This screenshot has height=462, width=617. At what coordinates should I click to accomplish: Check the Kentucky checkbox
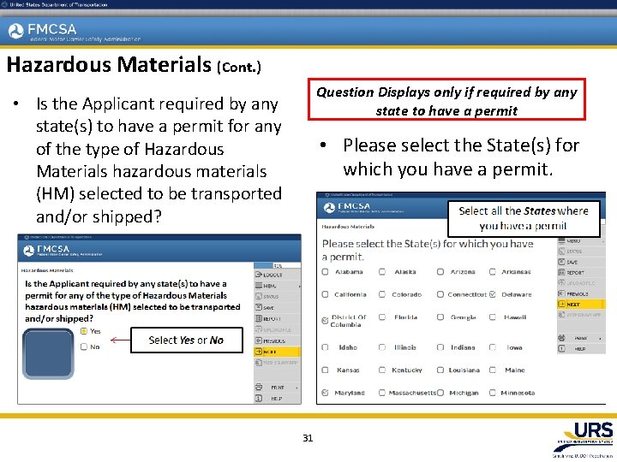tap(381, 370)
